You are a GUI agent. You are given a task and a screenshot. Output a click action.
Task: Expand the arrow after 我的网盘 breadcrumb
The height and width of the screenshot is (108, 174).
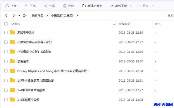pyautogui.click(x=47, y=16)
